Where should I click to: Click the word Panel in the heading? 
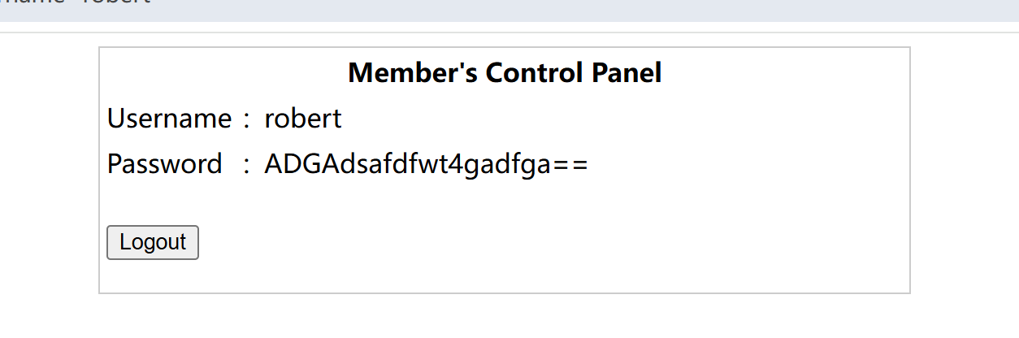click(629, 73)
